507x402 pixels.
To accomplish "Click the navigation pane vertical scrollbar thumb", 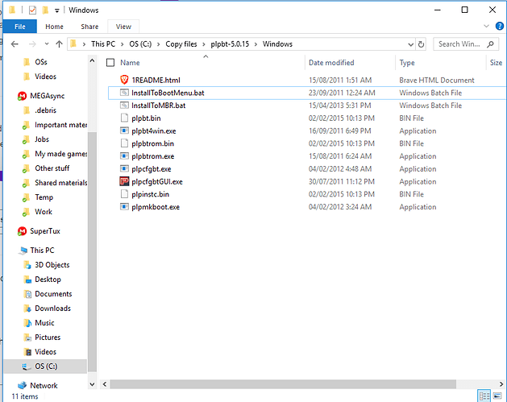I will tap(92, 252).
